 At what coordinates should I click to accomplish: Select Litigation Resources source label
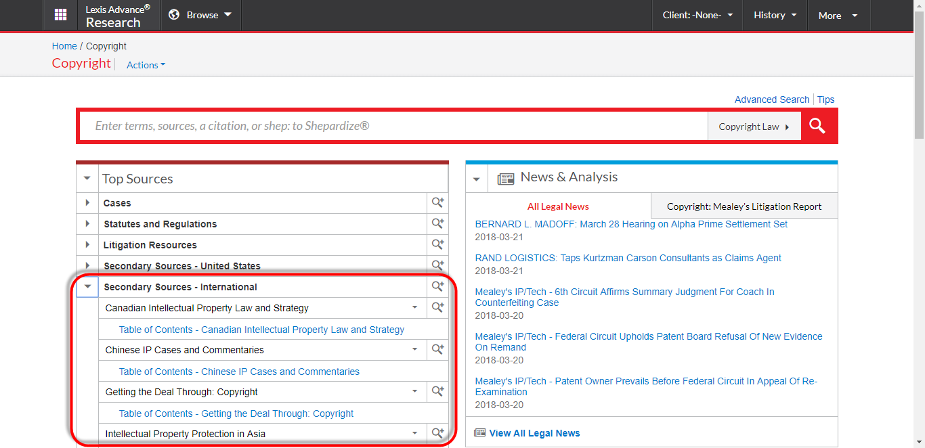(150, 245)
